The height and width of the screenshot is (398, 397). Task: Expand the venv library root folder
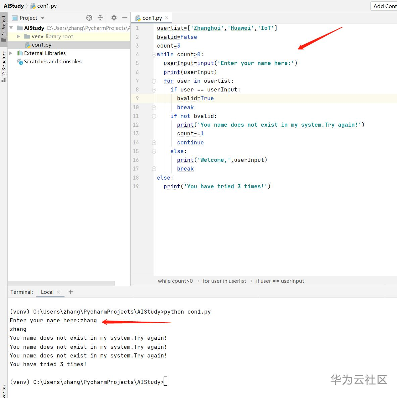pyautogui.click(x=18, y=36)
